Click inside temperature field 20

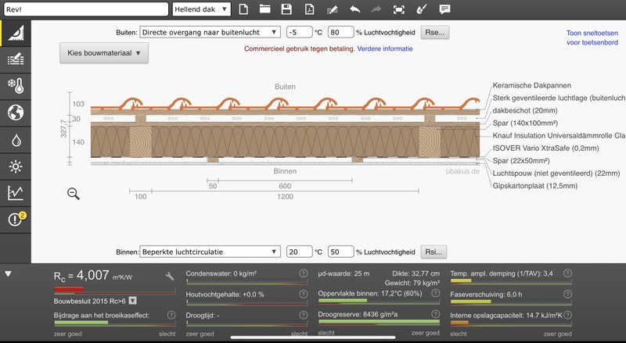[x=300, y=252]
